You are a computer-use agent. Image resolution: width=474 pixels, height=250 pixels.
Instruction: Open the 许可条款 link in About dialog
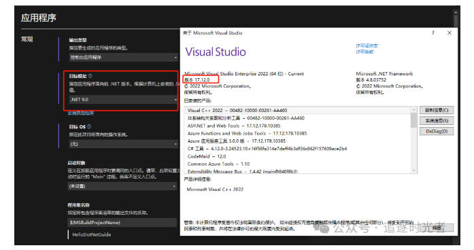pos(365,52)
